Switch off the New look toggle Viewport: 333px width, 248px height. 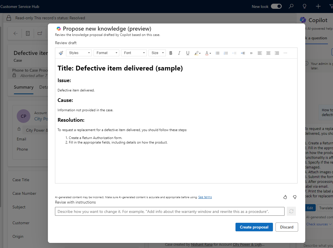coord(276,6)
